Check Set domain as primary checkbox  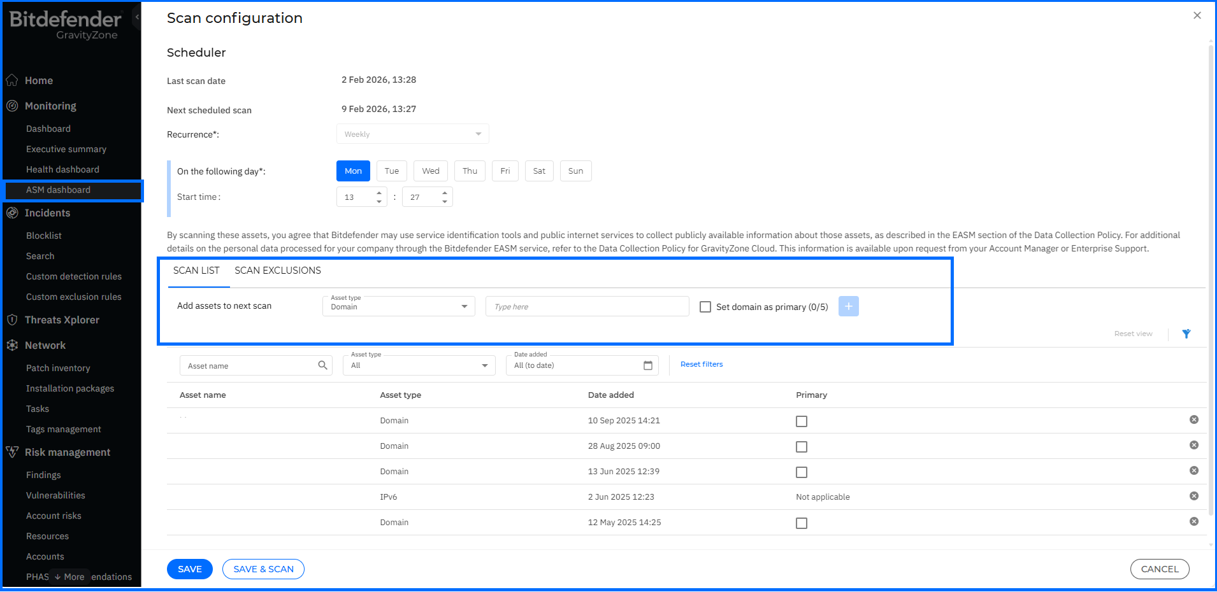pos(705,307)
